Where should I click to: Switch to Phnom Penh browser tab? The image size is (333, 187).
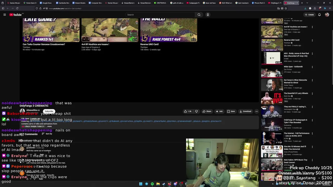259,3
